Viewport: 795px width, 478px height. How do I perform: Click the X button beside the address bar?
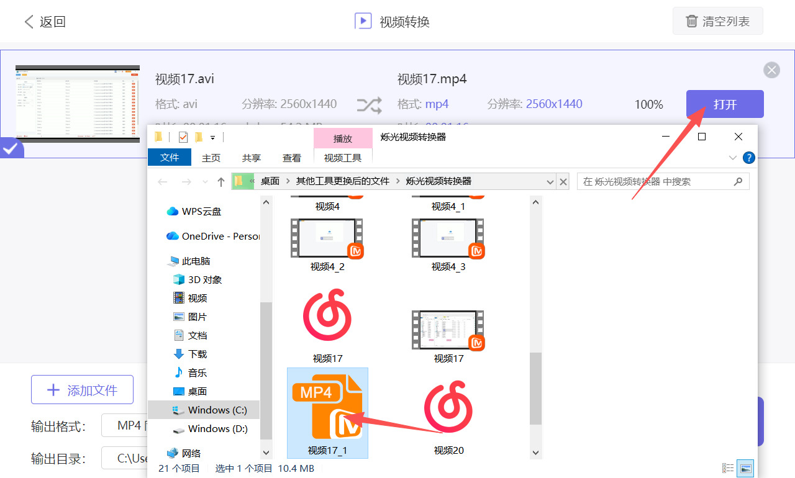click(x=563, y=182)
